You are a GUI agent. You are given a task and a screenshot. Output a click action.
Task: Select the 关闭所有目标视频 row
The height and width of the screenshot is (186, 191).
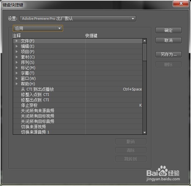click(x=78, y=116)
